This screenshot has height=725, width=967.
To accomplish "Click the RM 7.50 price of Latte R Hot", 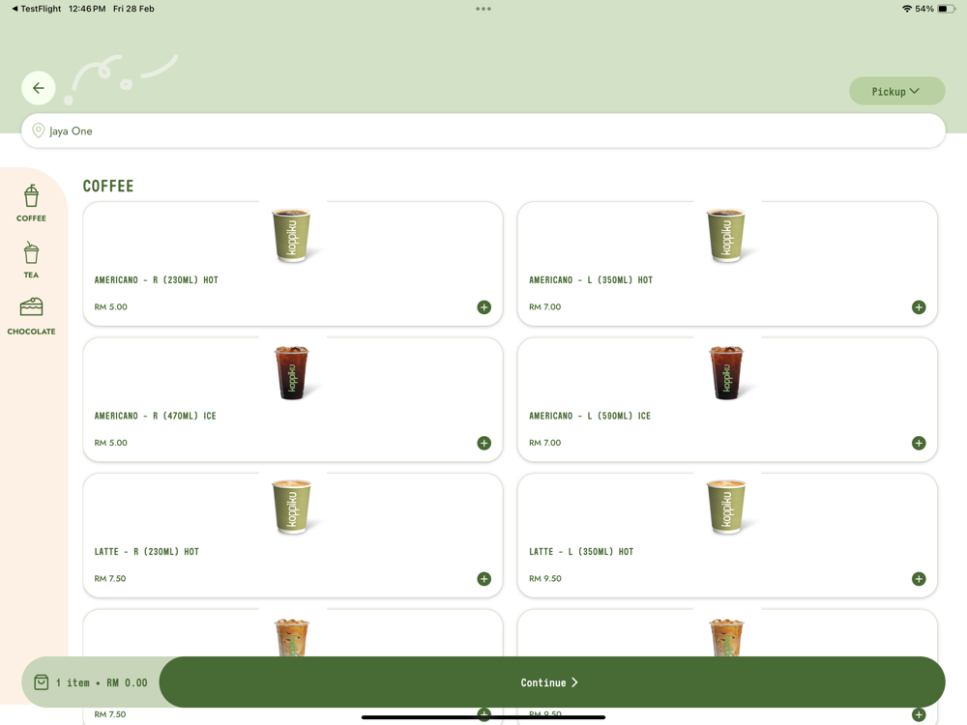I will coord(110,578).
